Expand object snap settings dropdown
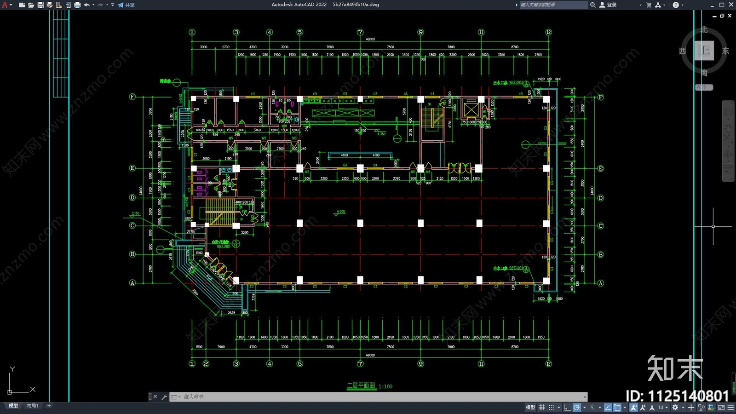This screenshot has width=736, height=414. coord(625,408)
